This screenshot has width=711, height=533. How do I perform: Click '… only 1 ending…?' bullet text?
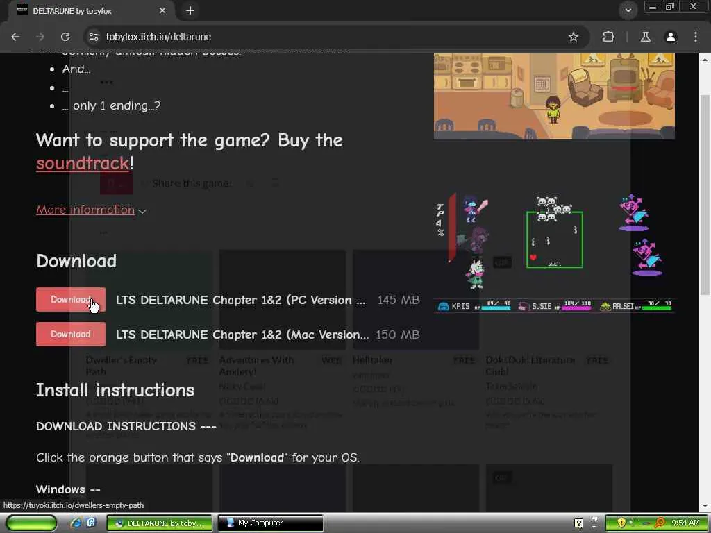112,106
